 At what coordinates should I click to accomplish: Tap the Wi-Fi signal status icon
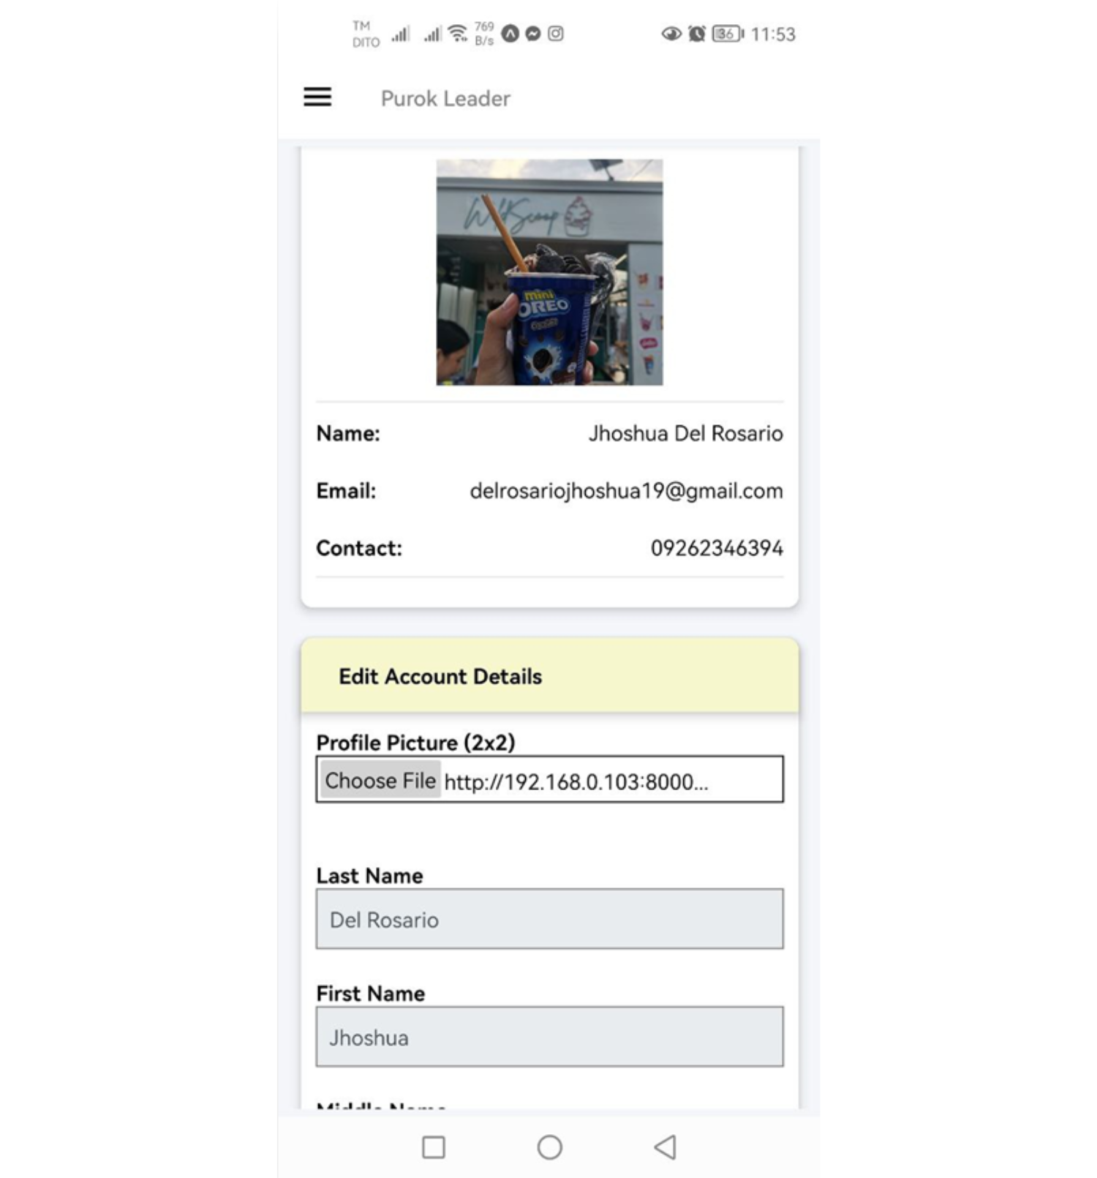458,34
